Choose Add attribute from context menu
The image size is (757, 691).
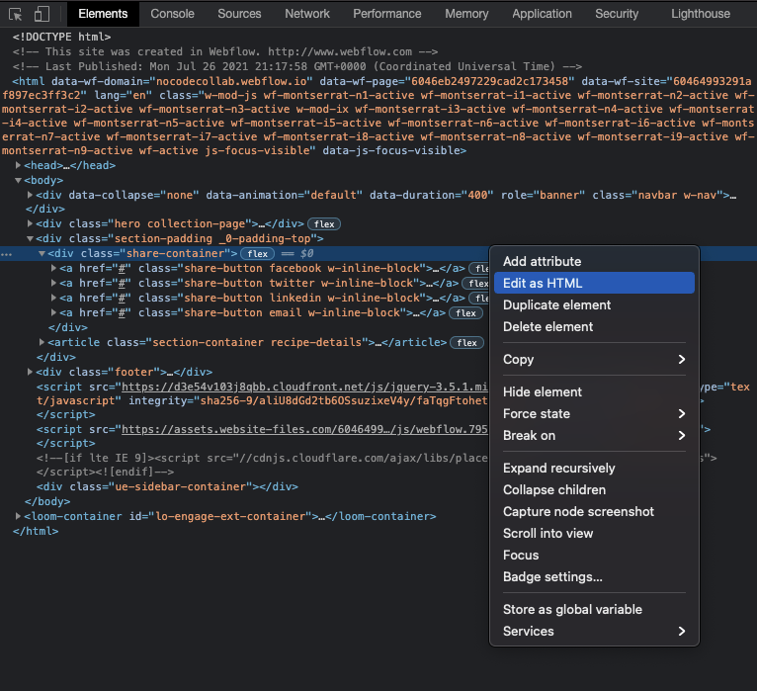[x=594, y=261]
